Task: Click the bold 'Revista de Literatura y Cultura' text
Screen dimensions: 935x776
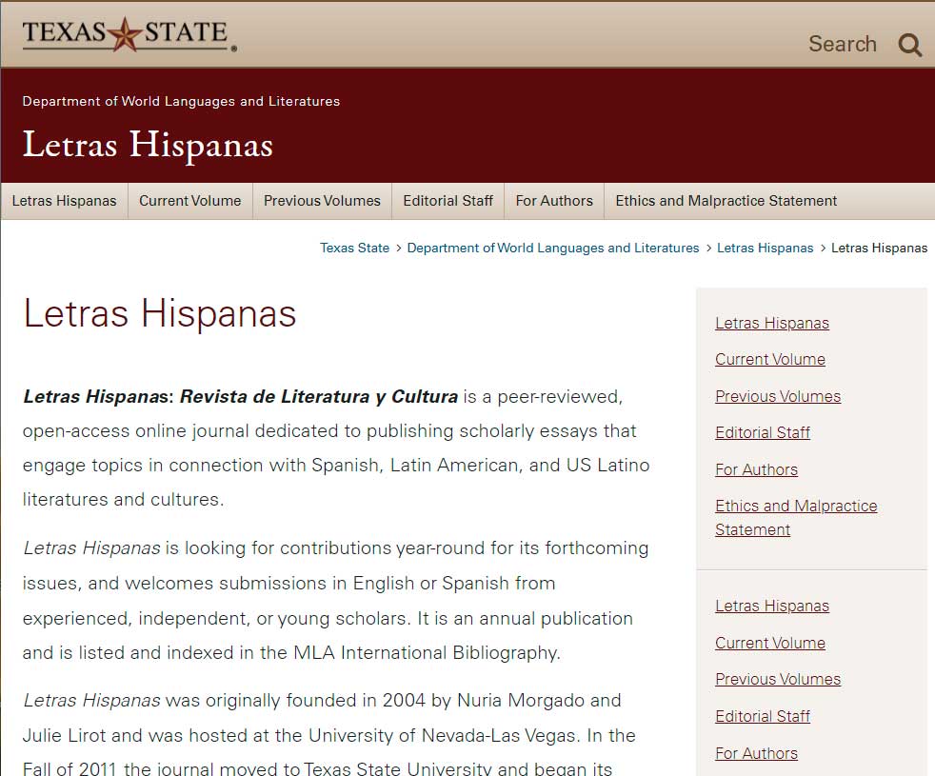Action: (319, 397)
